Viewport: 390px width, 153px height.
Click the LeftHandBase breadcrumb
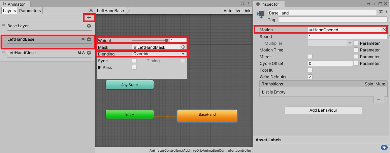click(x=110, y=11)
